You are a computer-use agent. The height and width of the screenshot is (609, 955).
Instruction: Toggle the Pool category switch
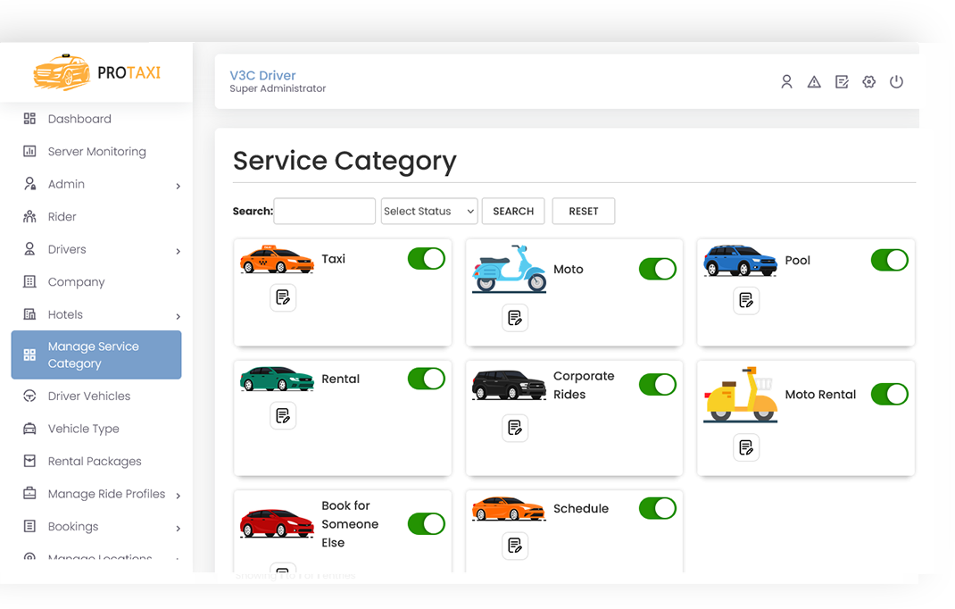point(889,261)
